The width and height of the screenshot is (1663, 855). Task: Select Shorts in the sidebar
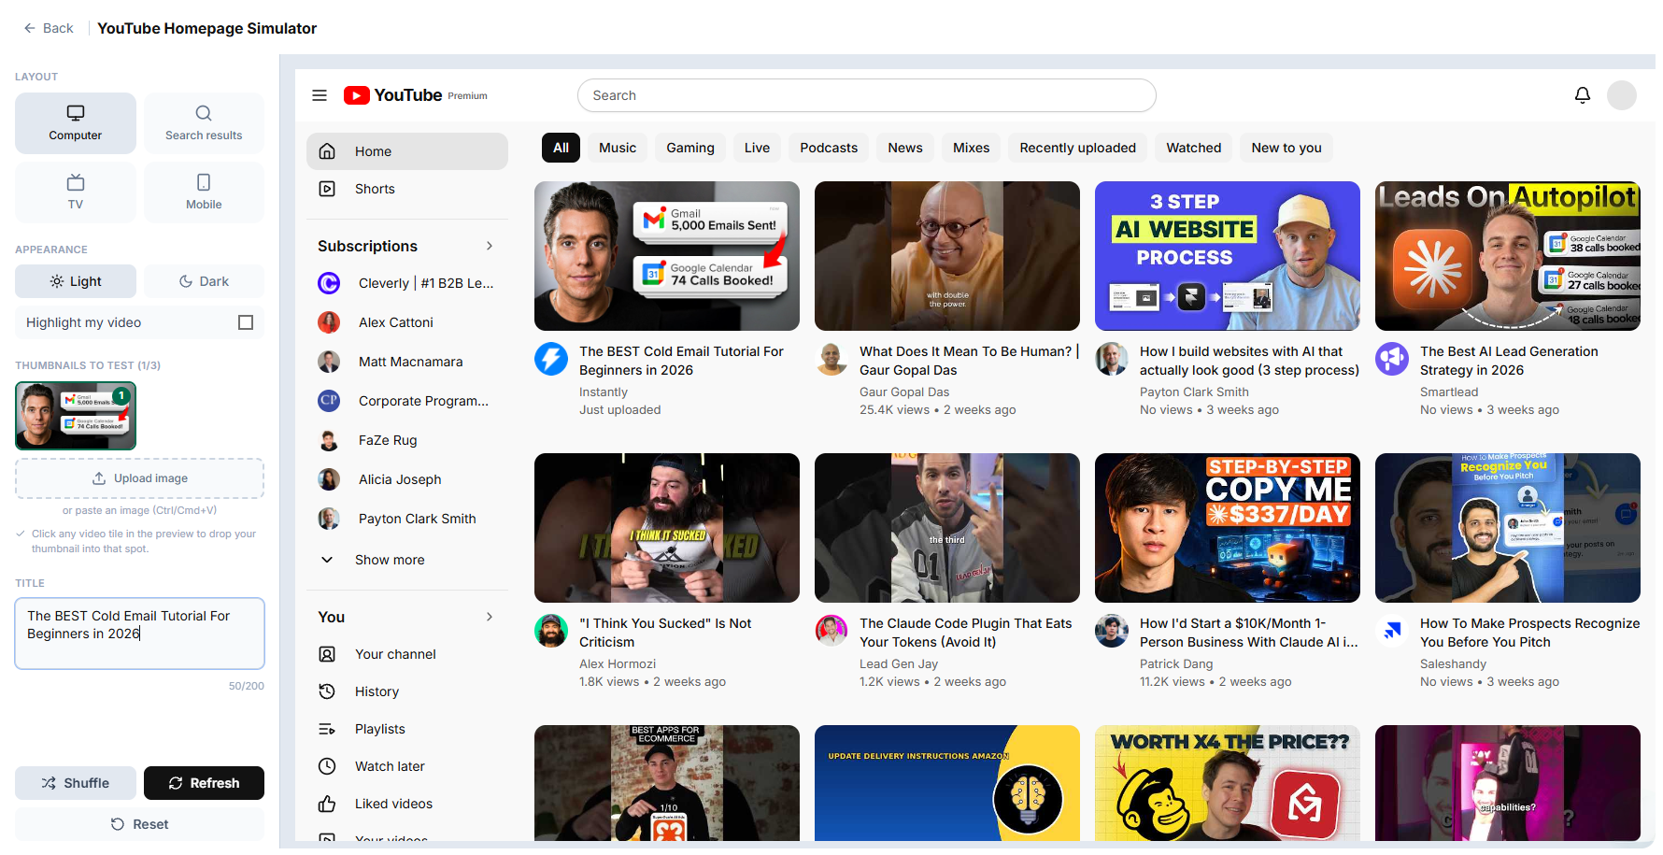click(x=407, y=189)
